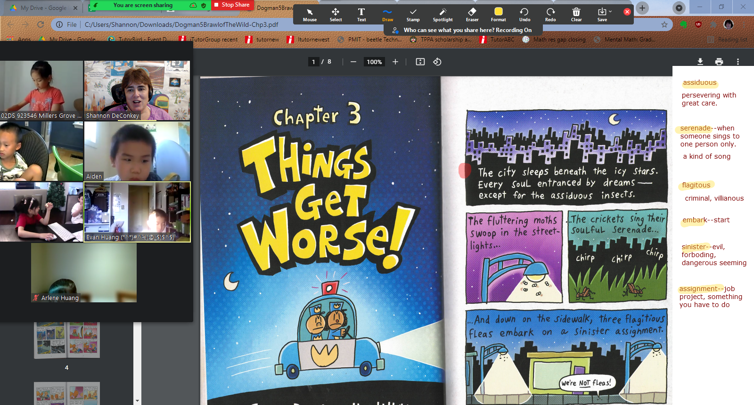The height and width of the screenshot is (405, 754).
Task: Open the iTutorGroup recent bookmark
Action: (x=209, y=40)
